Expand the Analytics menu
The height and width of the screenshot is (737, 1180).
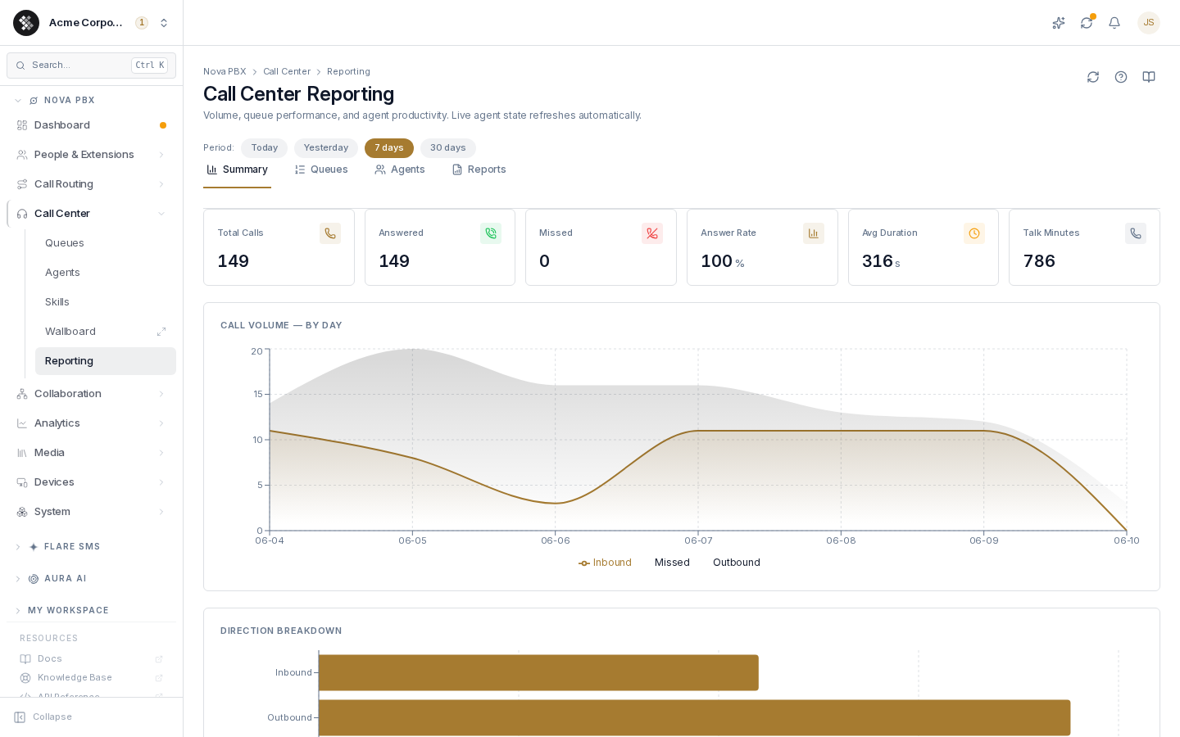pos(91,423)
